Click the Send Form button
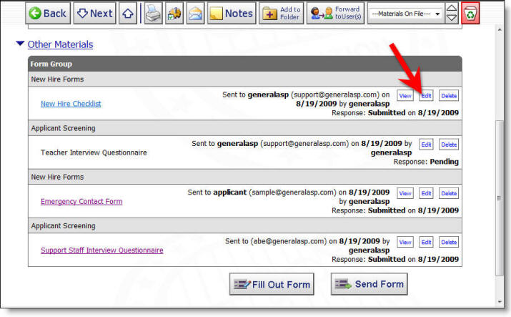The height and width of the screenshot is (317, 511). 369,284
